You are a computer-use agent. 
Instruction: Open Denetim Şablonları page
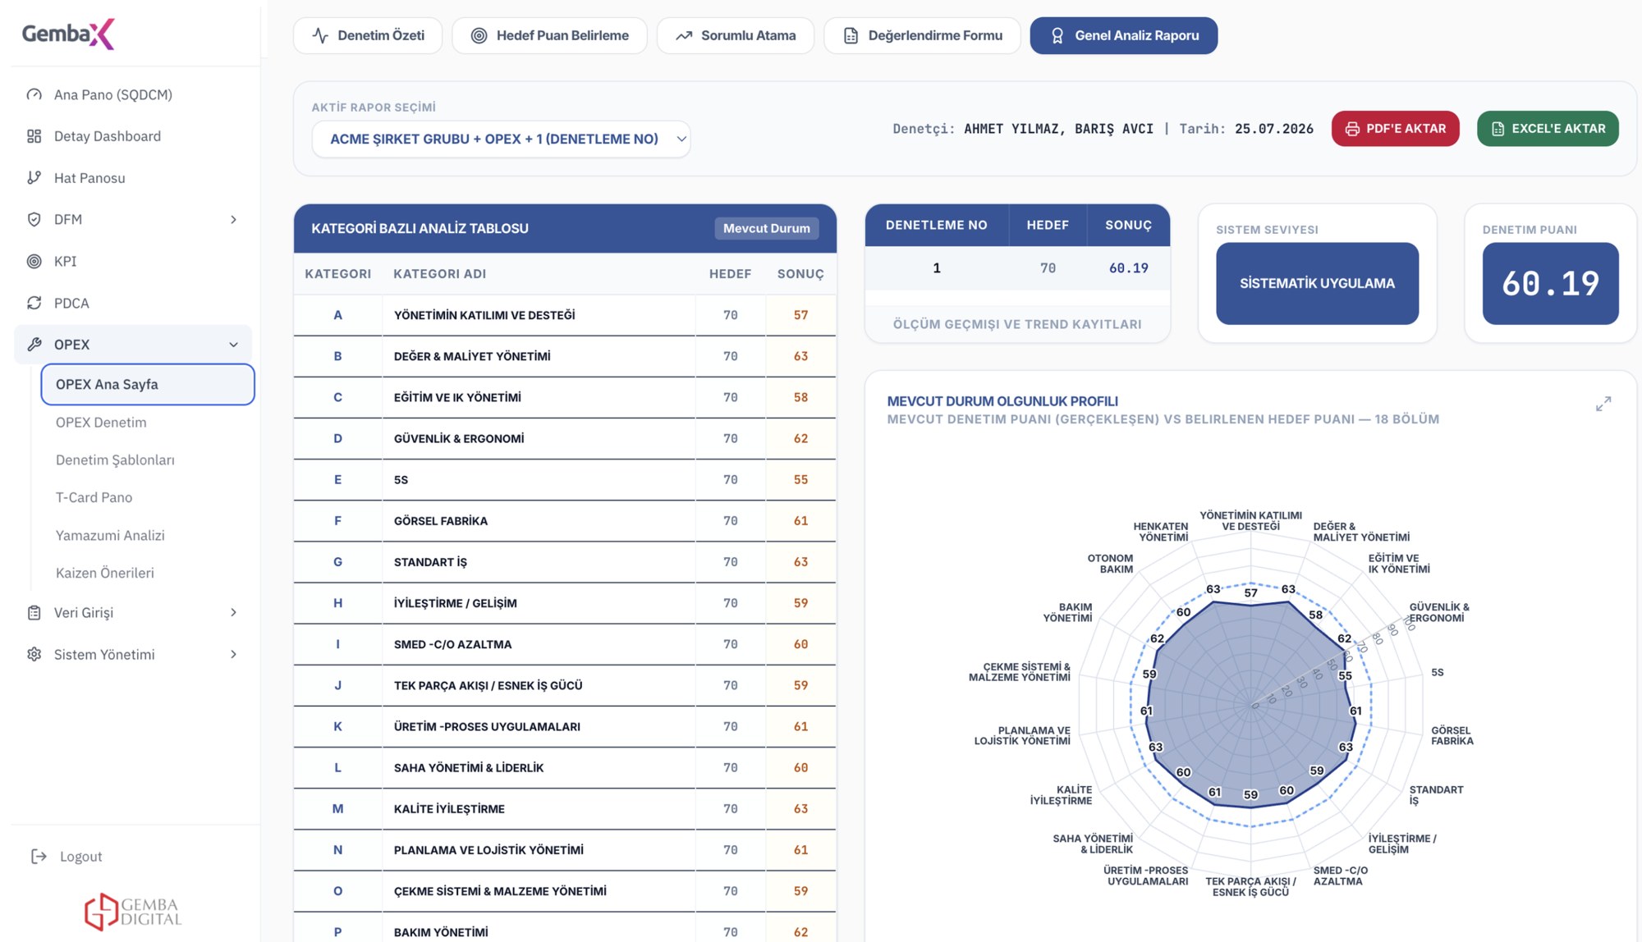point(115,460)
